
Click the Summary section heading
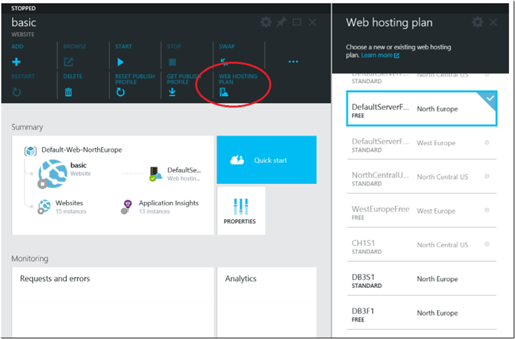pyautogui.click(x=27, y=127)
